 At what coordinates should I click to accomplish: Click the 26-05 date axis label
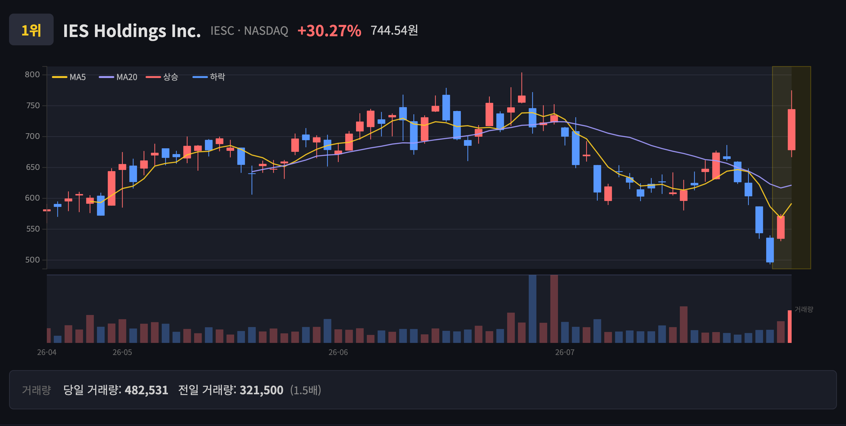click(123, 352)
